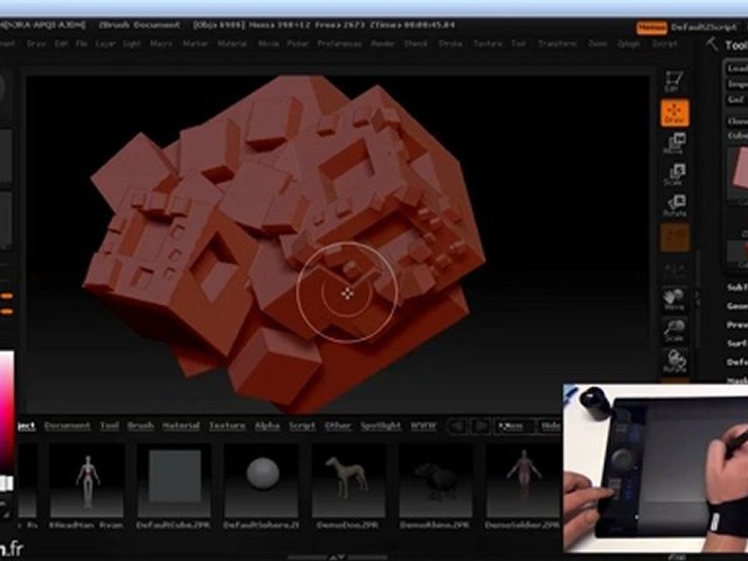Click the Import button in Tool palette
The image size is (748, 561).
coord(736,84)
